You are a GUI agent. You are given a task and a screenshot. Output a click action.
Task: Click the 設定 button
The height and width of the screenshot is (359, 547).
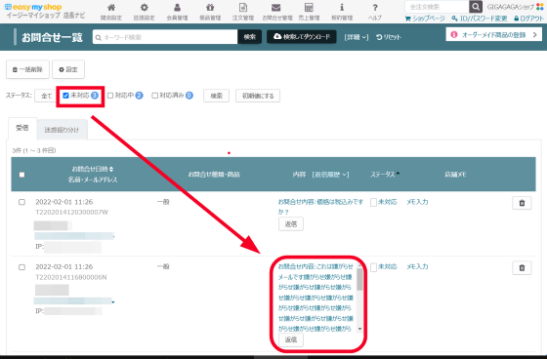coord(68,69)
